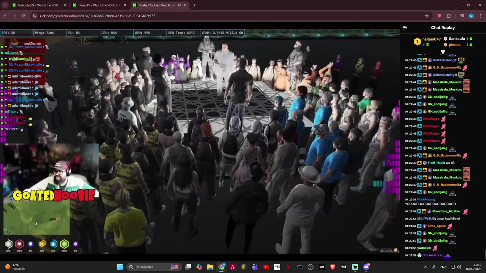Open File Explorer from the taskbar
Viewport: 486px width, 273px height.
click(x=210, y=267)
